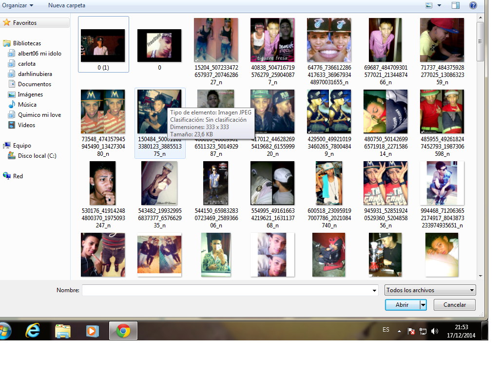Viewport: 499px width, 374px height.
Task: Open the carlota library
Action: tap(27, 64)
